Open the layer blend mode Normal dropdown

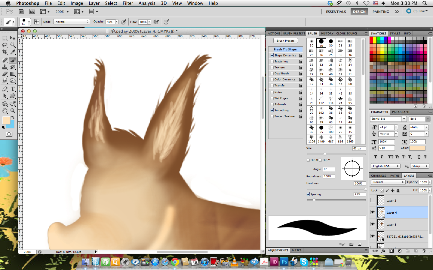click(x=388, y=182)
